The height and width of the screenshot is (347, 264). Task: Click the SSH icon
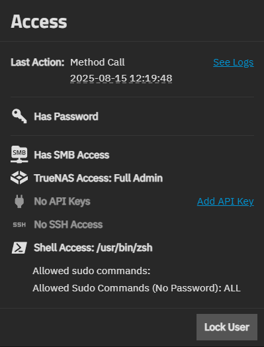(19, 225)
